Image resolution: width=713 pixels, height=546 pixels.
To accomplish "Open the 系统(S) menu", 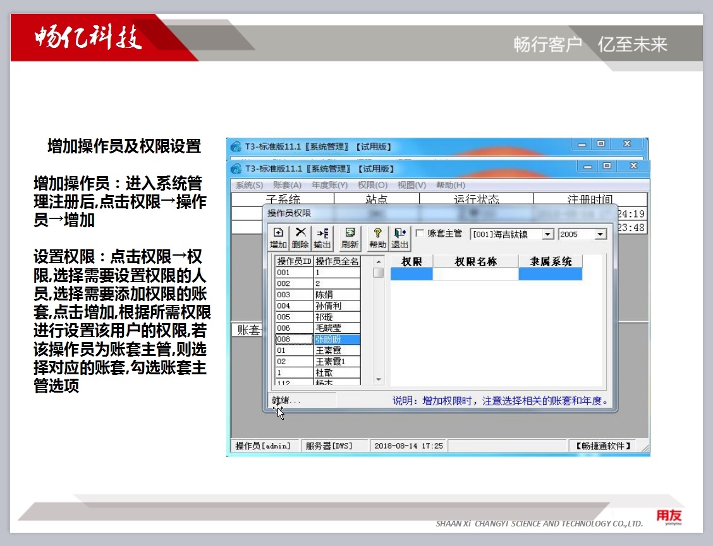I will (x=249, y=185).
